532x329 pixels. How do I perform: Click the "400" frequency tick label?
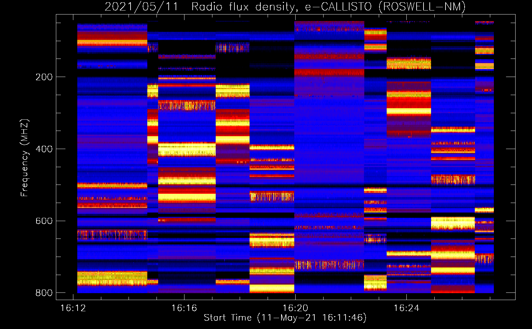tap(44, 149)
